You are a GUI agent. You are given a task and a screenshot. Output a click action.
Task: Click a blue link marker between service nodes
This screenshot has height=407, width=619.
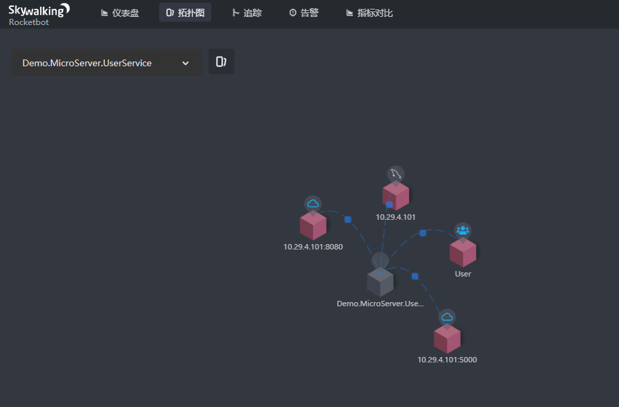click(347, 219)
